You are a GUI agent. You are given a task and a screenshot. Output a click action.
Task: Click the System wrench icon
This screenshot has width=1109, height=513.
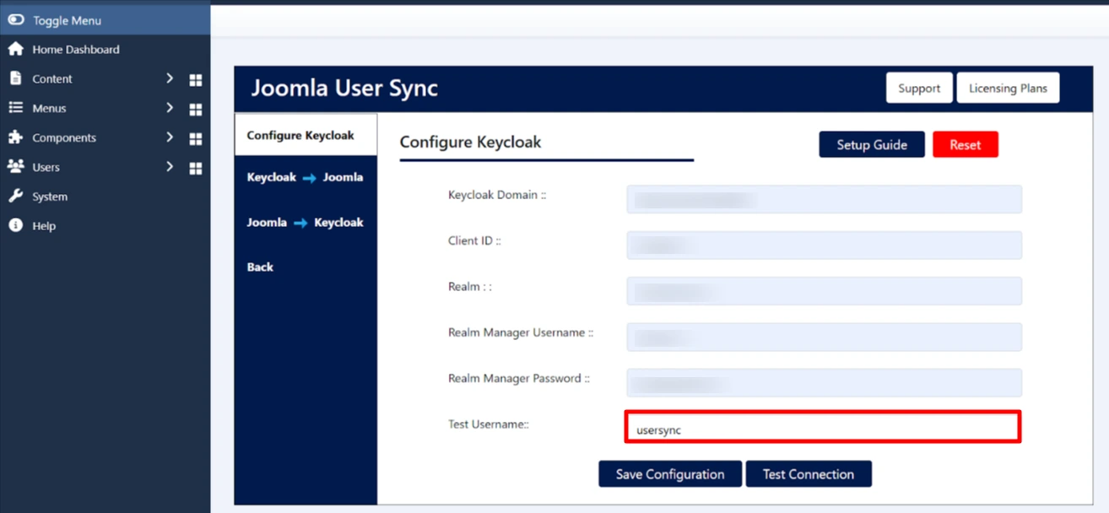(x=15, y=197)
